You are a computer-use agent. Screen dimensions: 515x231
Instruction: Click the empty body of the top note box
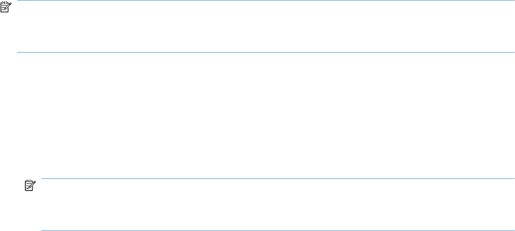coord(266,27)
